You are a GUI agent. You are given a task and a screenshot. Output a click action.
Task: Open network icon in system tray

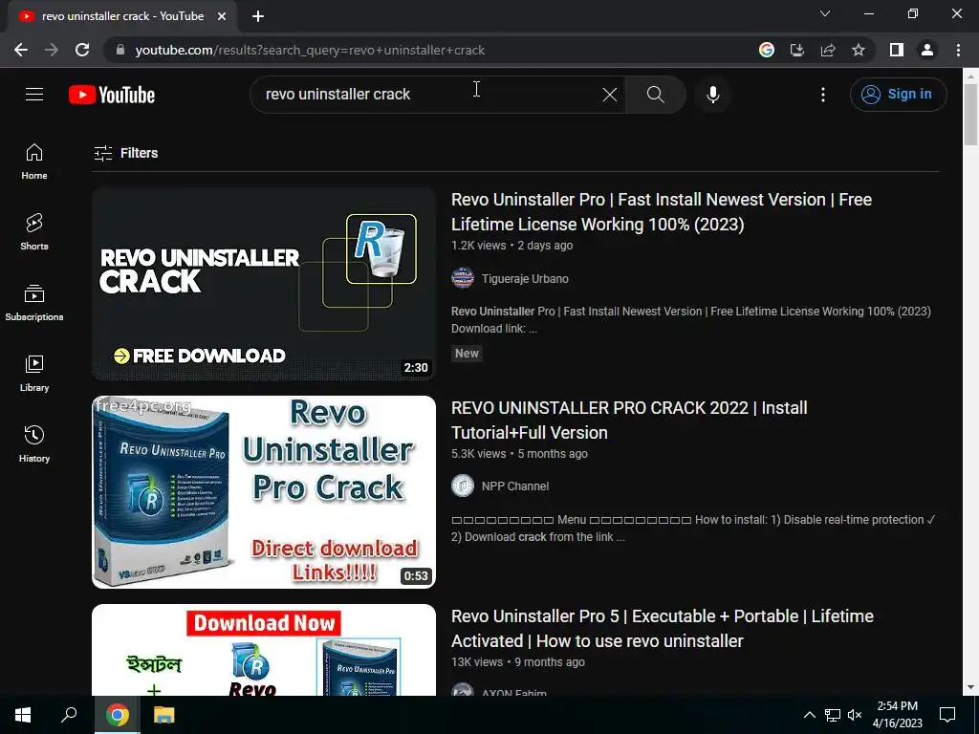click(x=833, y=715)
